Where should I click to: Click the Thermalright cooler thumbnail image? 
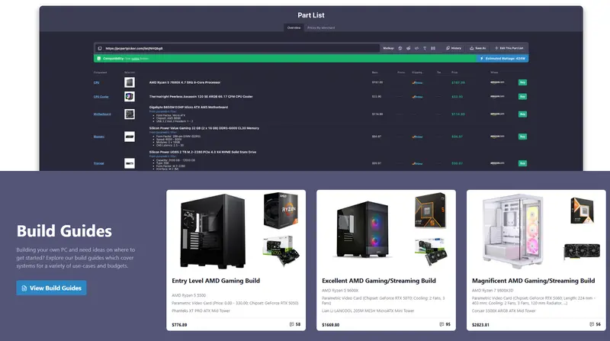point(130,97)
